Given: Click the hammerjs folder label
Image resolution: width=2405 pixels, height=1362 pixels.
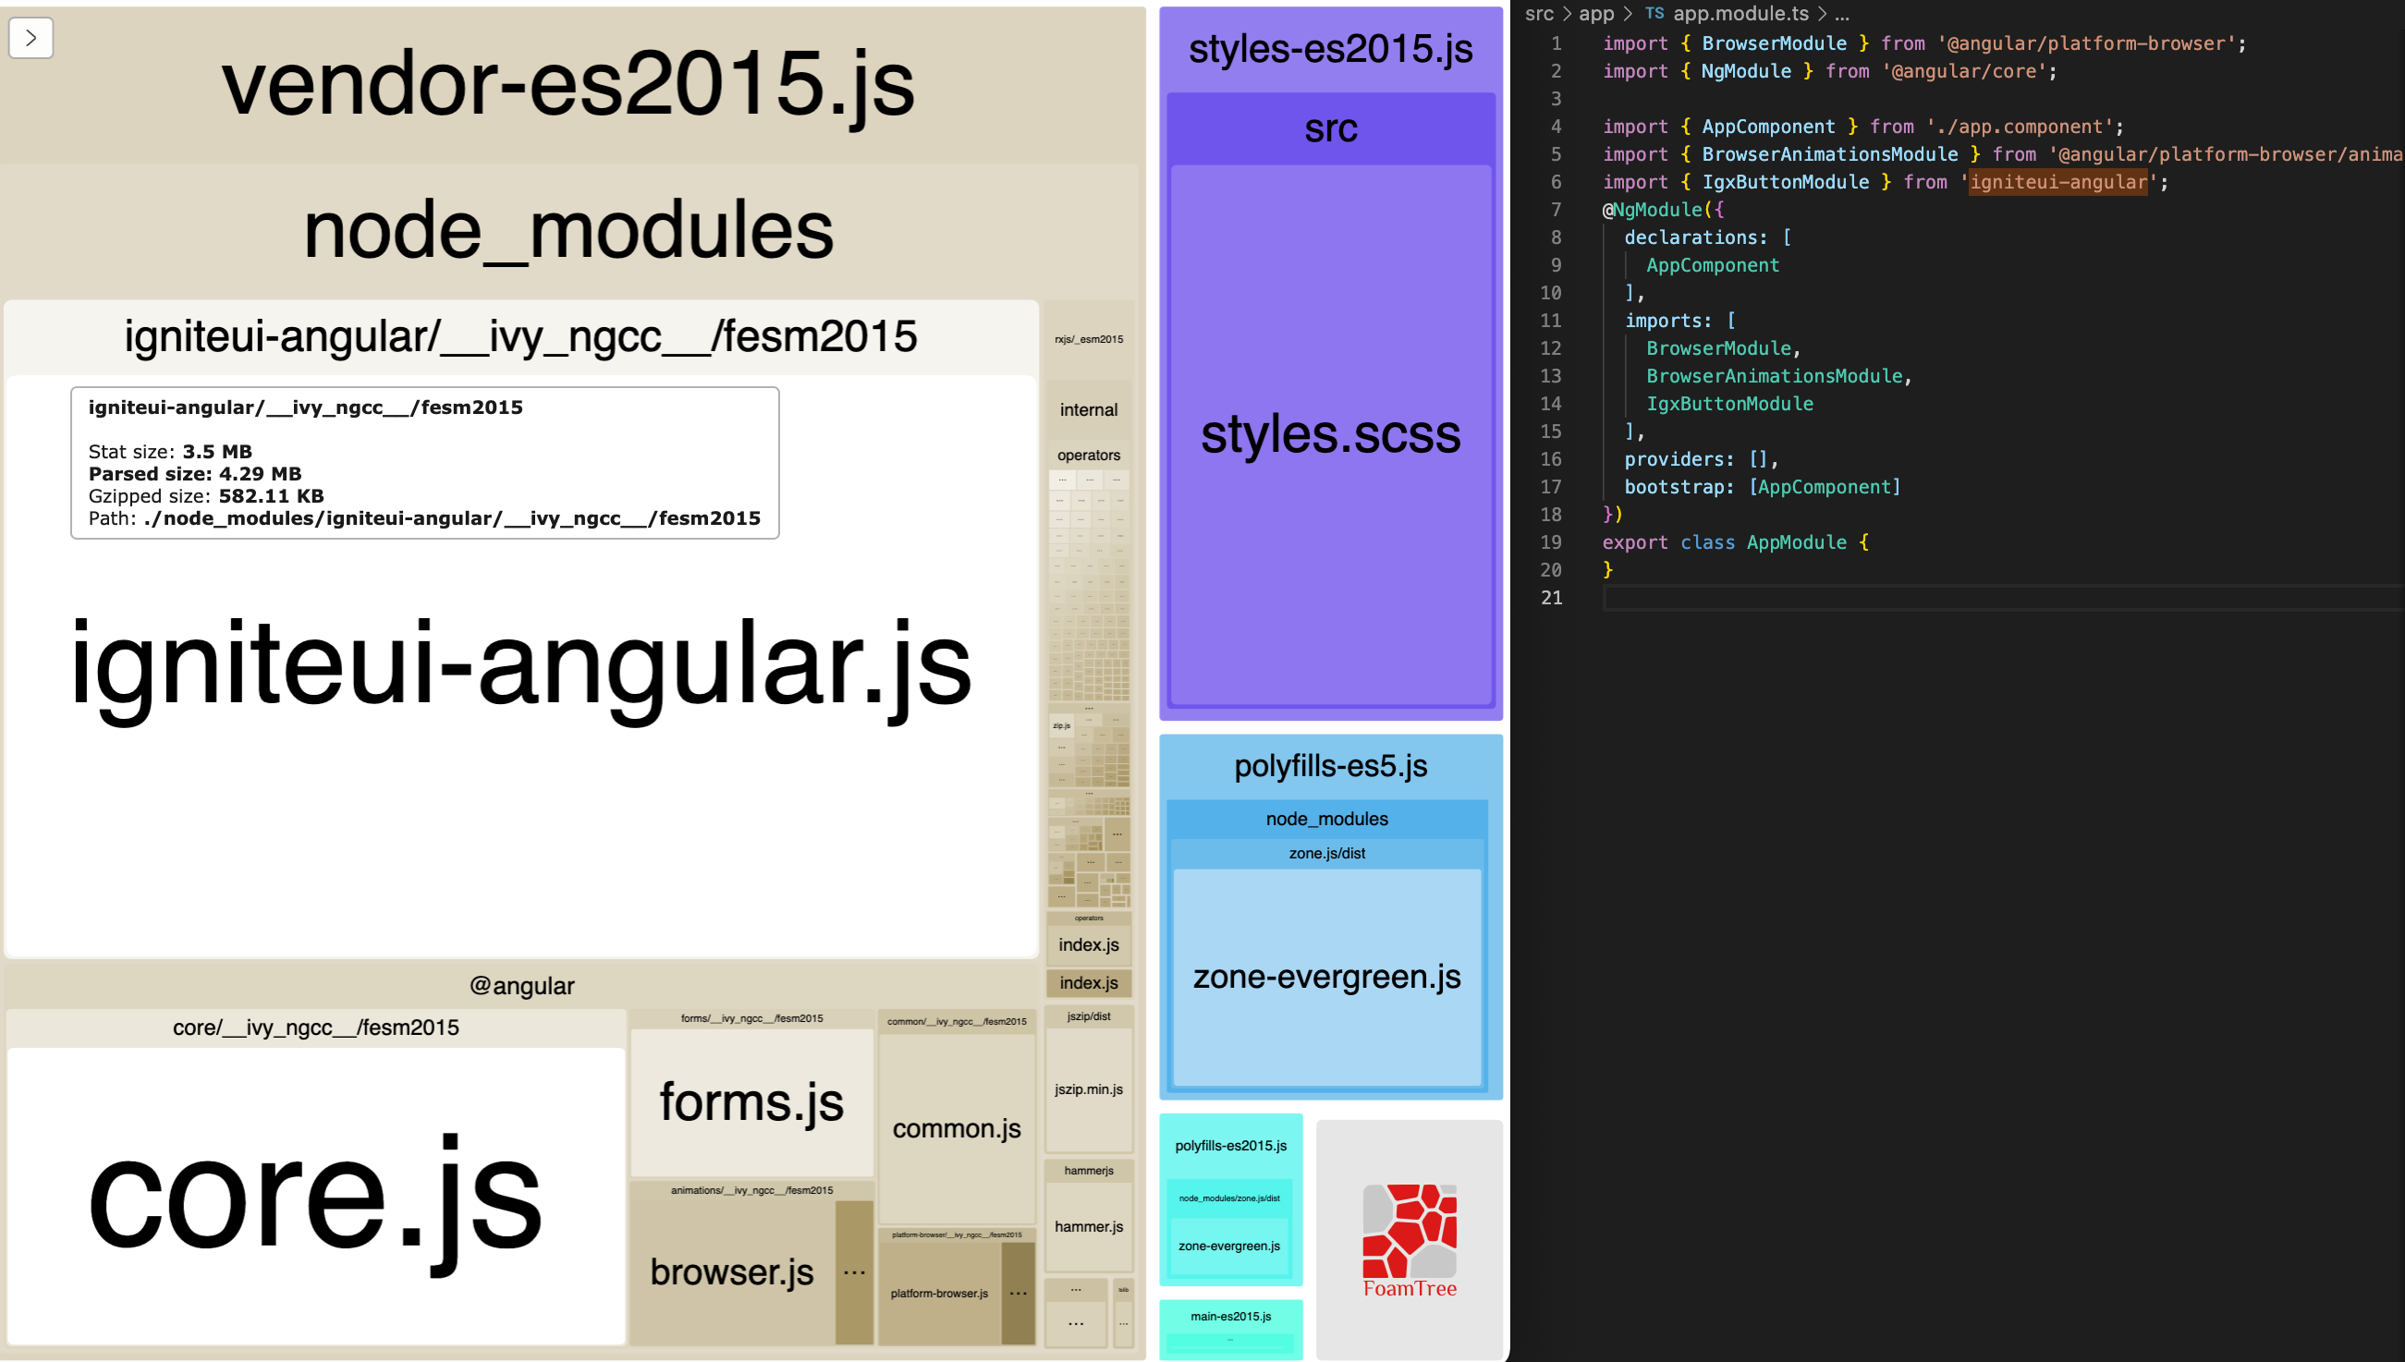Looking at the screenshot, I should (x=1089, y=1170).
